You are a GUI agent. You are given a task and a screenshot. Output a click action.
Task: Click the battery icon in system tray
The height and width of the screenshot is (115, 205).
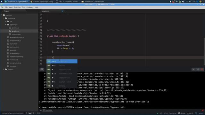[180, 2]
